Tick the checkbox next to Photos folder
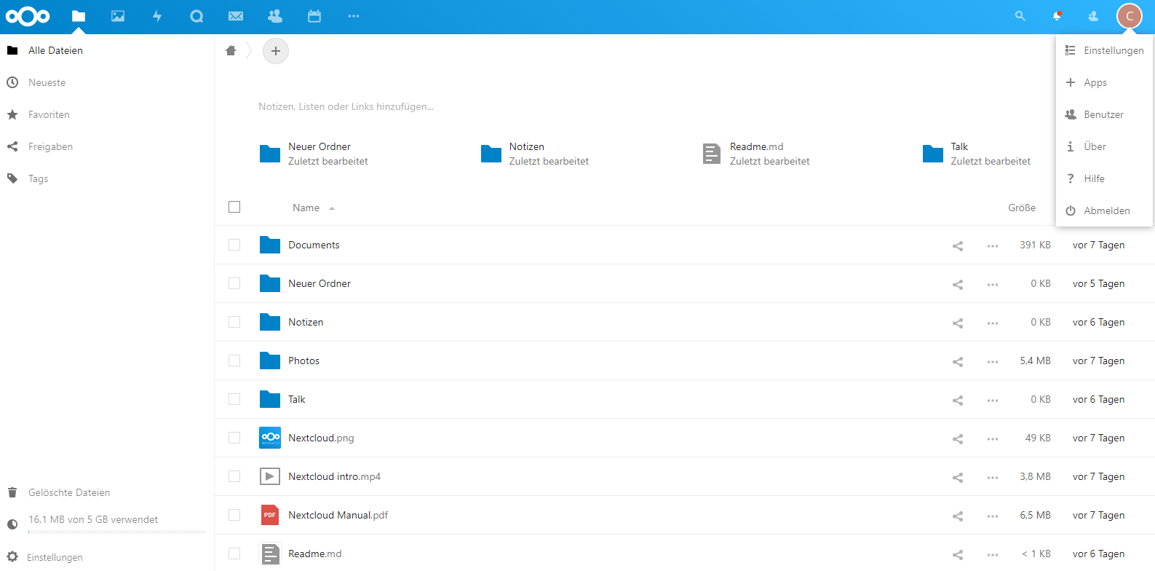The width and height of the screenshot is (1155, 571). point(234,361)
